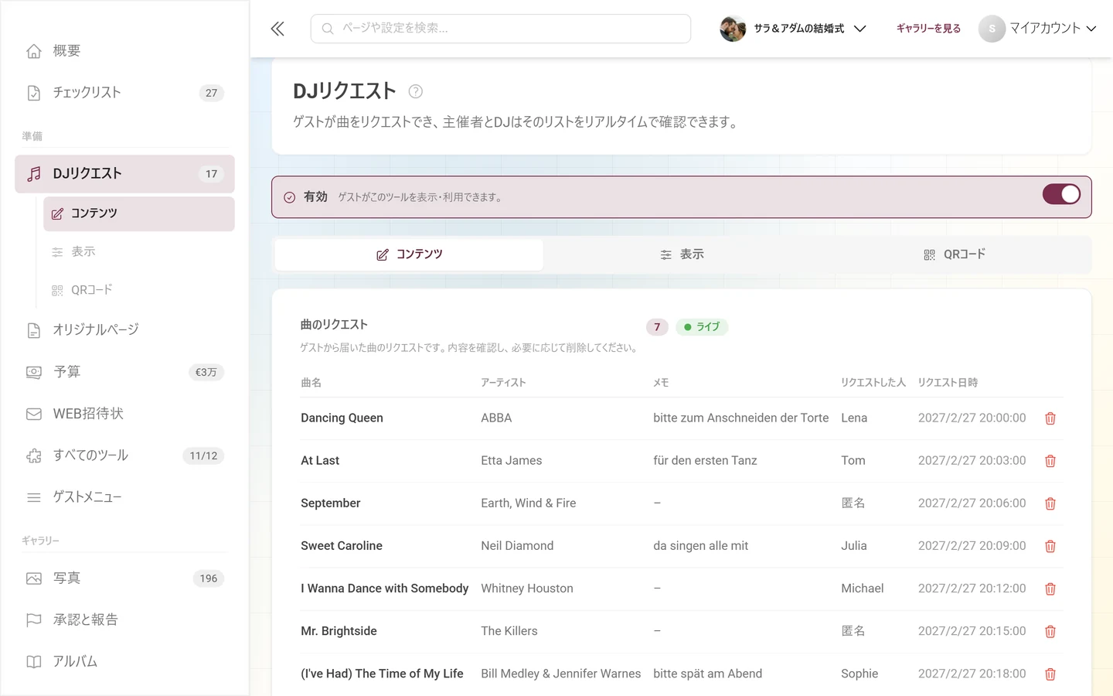Viewport: 1113px width, 696px height.
Task: Open アルバム in the sidebar
Action: pos(124,662)
